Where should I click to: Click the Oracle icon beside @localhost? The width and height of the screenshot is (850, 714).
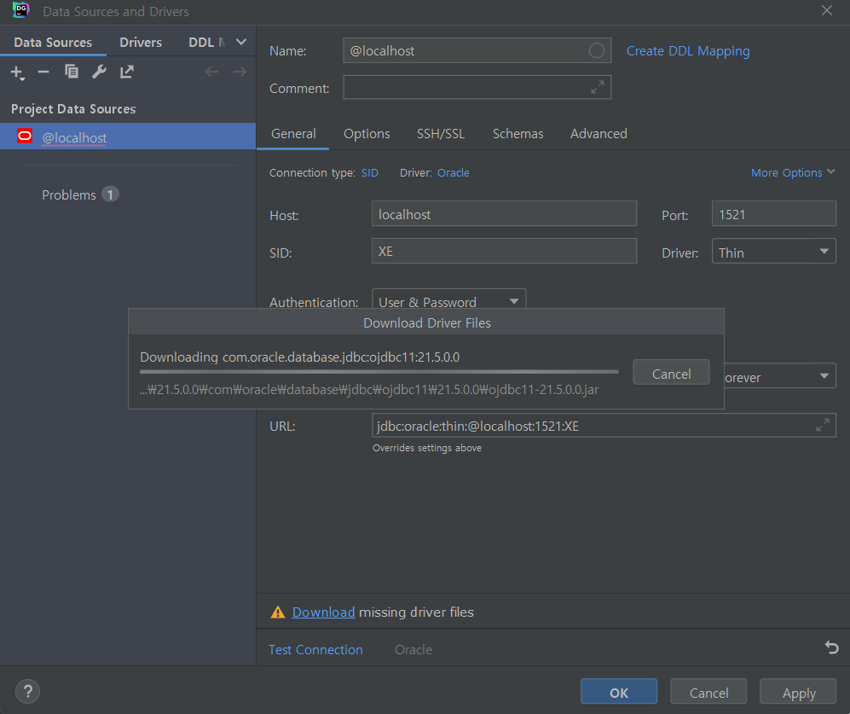click(x=25, y=136)
